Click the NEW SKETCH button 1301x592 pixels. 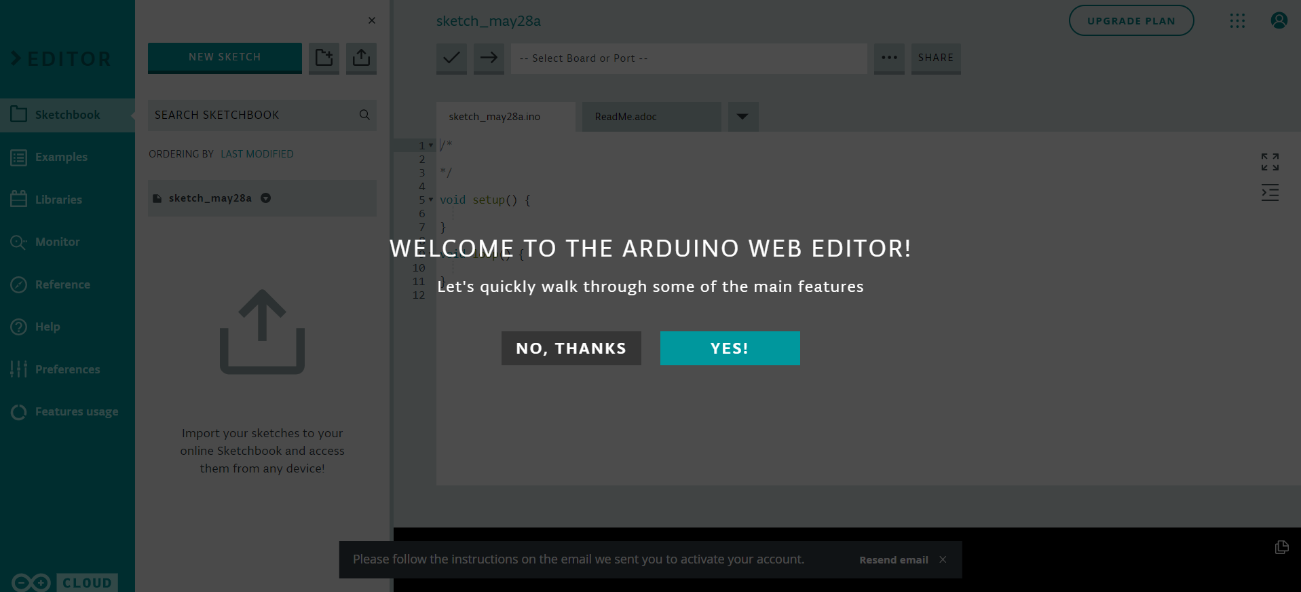pos(225,58)
